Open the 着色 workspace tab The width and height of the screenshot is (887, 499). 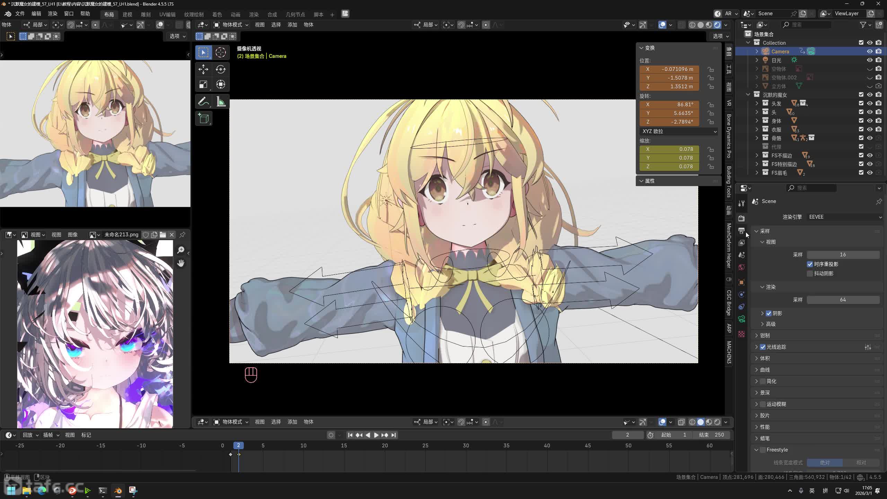(217, 14)
